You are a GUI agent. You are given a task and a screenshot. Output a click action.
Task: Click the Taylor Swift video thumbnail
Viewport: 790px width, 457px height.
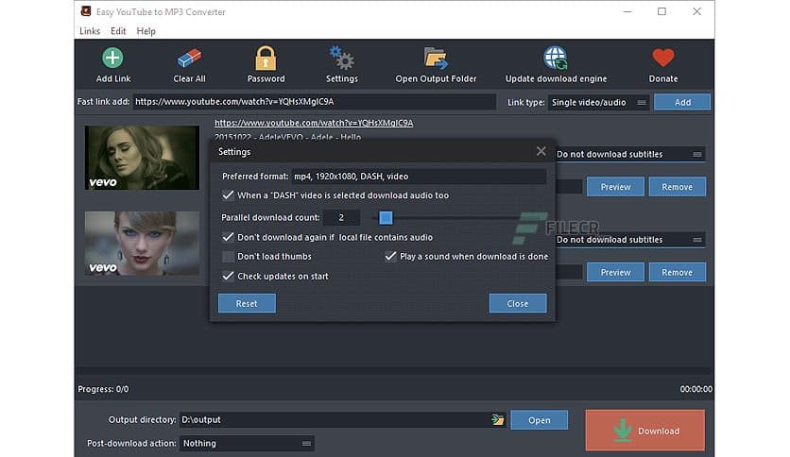[142, 243]
